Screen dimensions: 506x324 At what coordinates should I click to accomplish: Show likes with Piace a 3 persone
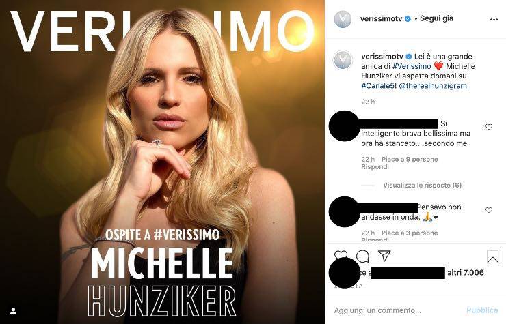(x=409, y=233)
